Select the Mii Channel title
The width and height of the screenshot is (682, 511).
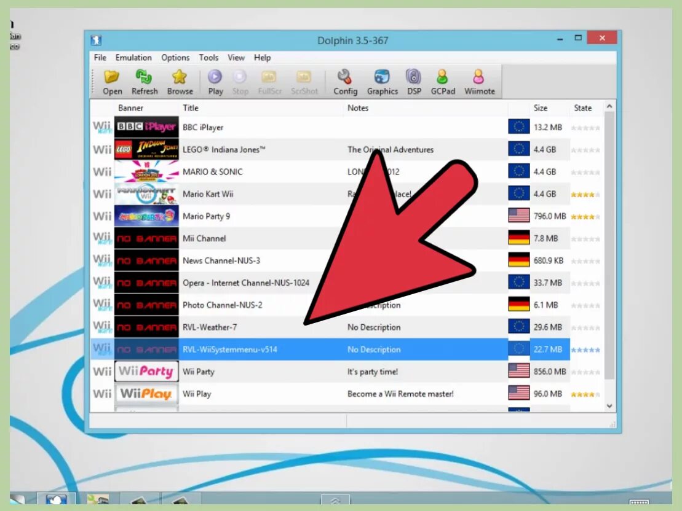pyautogui.click(x=204, y=238)
